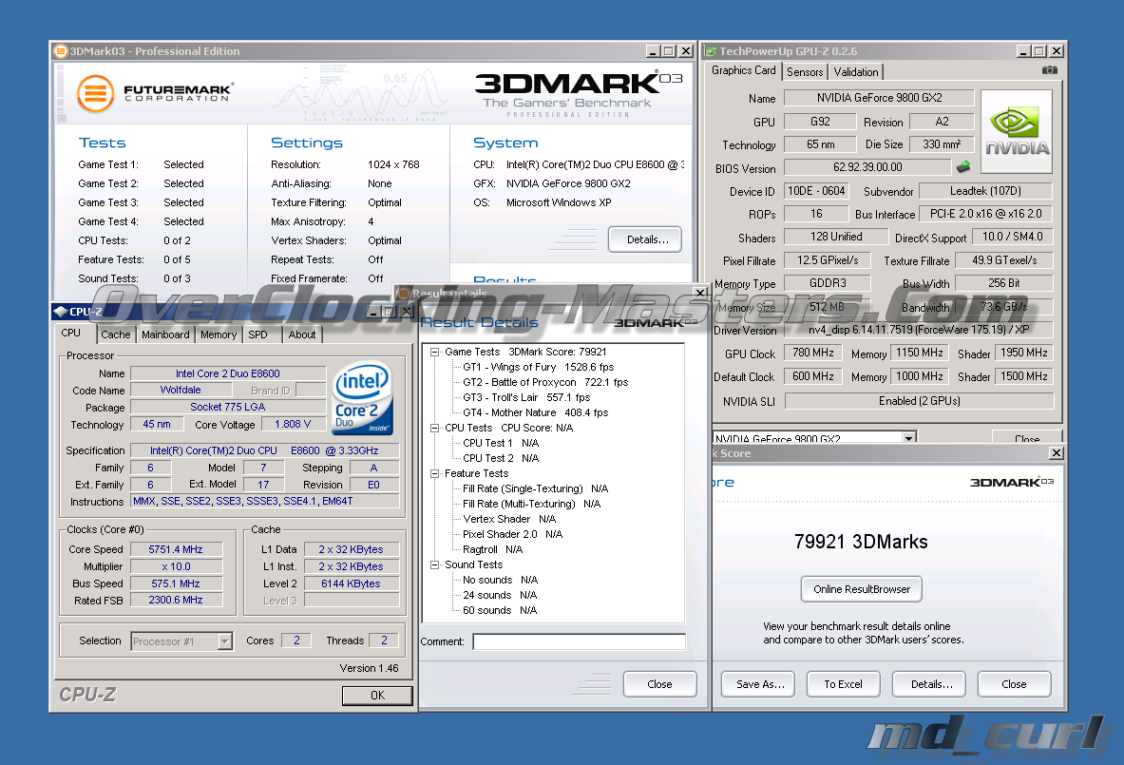
Task: Click the To Excel button
Action: 844,684
